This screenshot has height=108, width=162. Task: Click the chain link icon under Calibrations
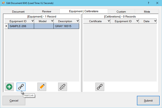tap(100, 87)
